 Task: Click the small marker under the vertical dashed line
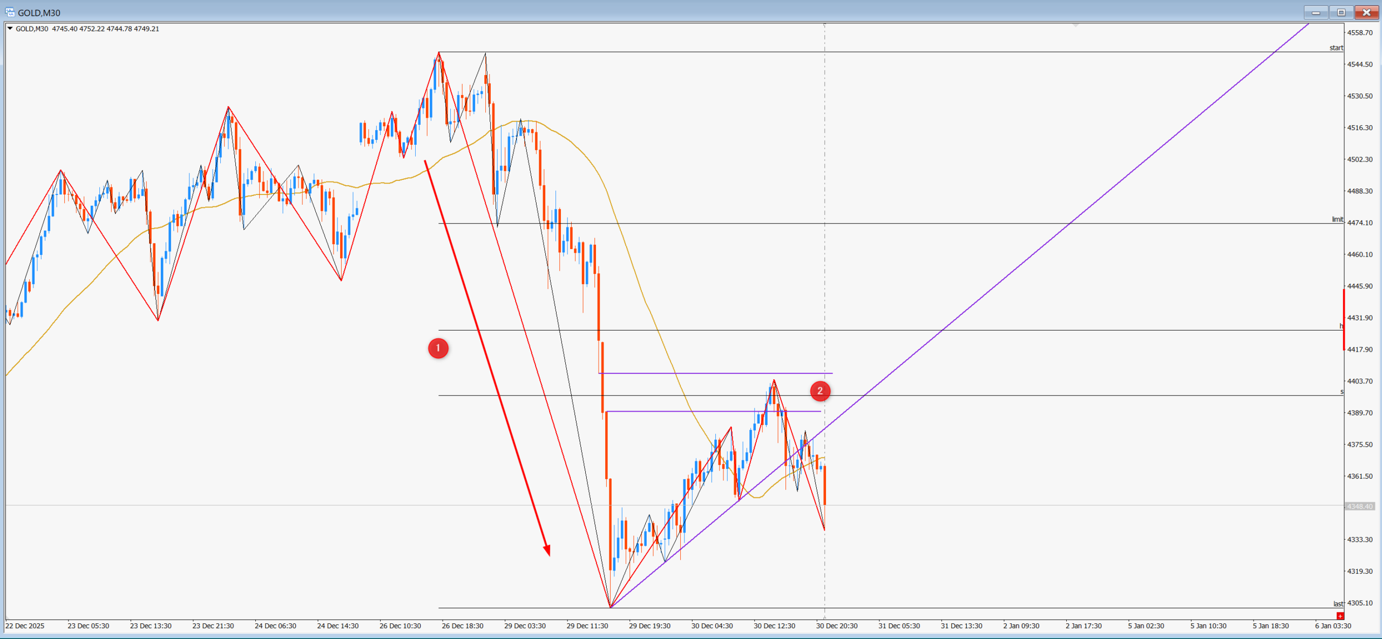point(824,617)
